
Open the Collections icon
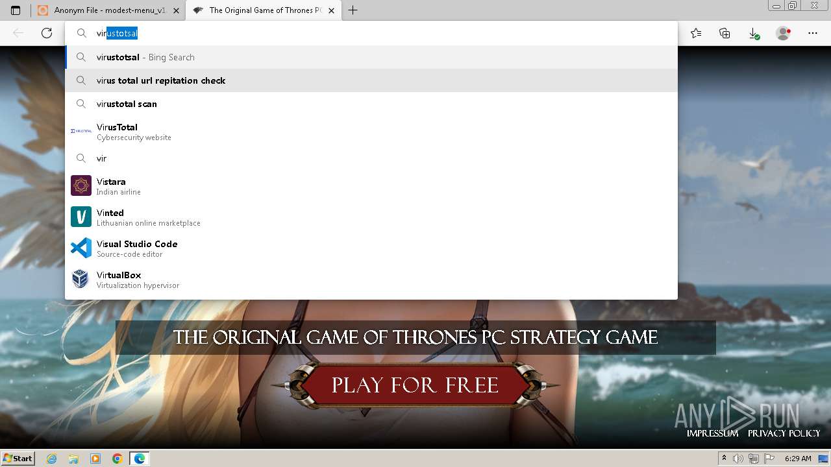coord(725,33)
